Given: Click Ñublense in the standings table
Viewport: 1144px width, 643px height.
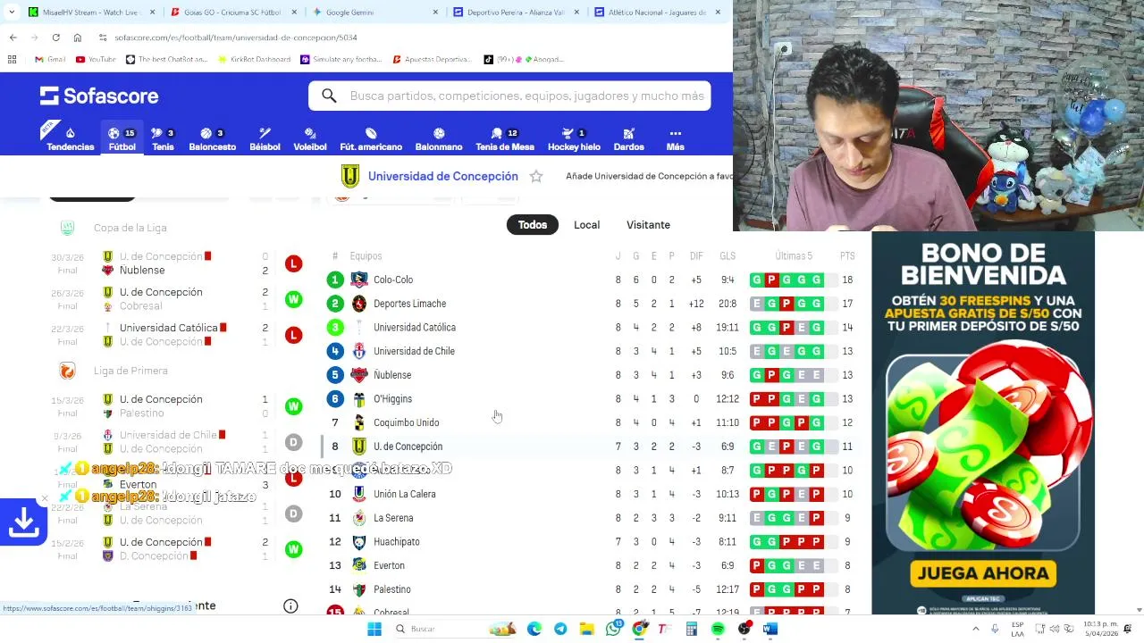Looking at the screenshot, I should pyautogui.click(x=392, y=375).
